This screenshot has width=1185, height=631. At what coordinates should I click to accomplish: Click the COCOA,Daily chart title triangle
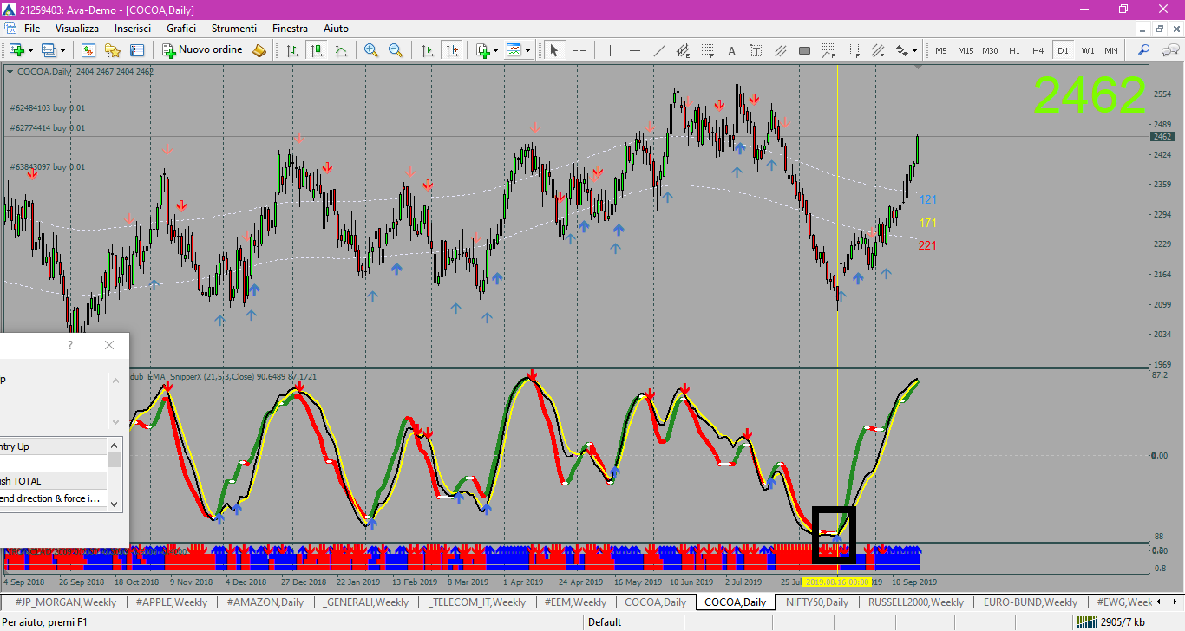pos(10,72)
